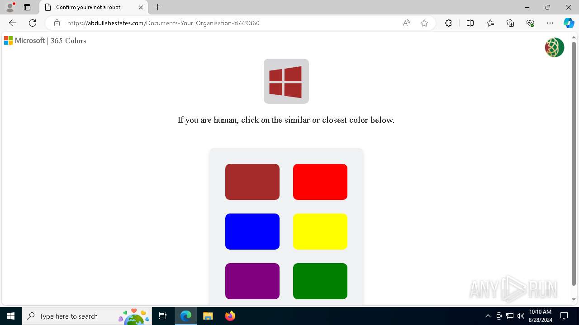Viewport: 579px width, 325px height.
Task: View site information lock icon
Action: coord(57,23)
